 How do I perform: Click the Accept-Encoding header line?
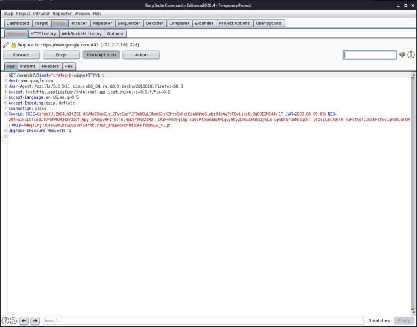pos(41,103)
